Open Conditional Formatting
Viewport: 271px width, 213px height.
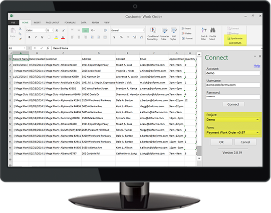point(153,34)
